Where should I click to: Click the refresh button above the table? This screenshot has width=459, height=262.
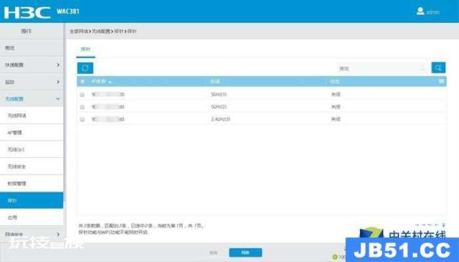point(85,68)
